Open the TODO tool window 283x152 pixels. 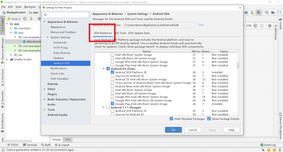(x=13, y=145)
